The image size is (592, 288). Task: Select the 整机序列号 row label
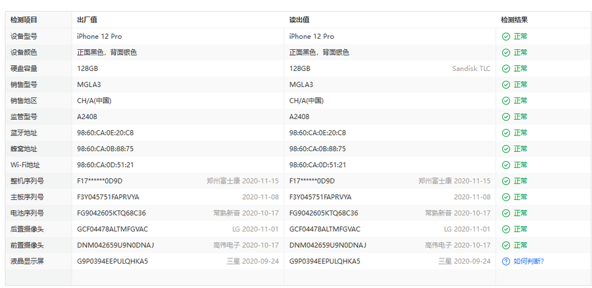[27, 181]
